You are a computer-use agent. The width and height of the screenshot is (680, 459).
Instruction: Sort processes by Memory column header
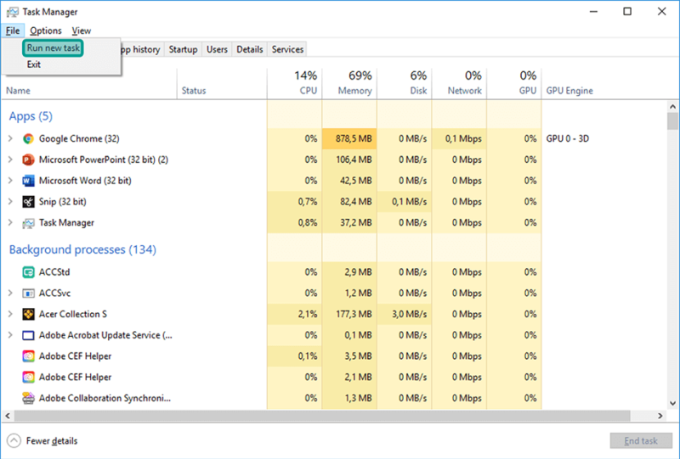(349, 83)
